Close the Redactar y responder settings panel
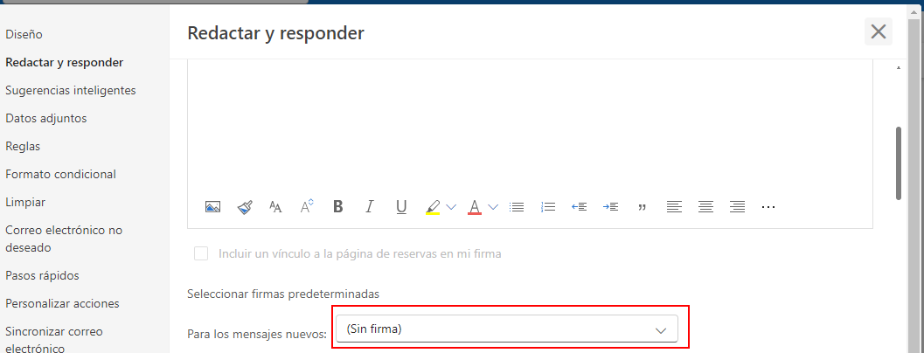Image resolution: width=924 pixels, height=353 pixels. pyautogui.click(x=878, y=31)
